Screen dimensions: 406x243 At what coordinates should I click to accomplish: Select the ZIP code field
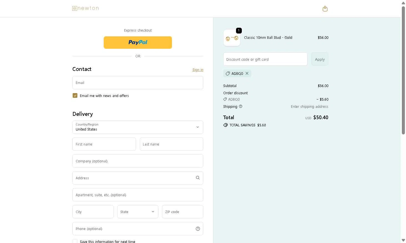click(182, 212)
